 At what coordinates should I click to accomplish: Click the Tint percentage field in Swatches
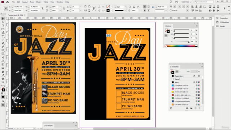(x=194, y=71)
